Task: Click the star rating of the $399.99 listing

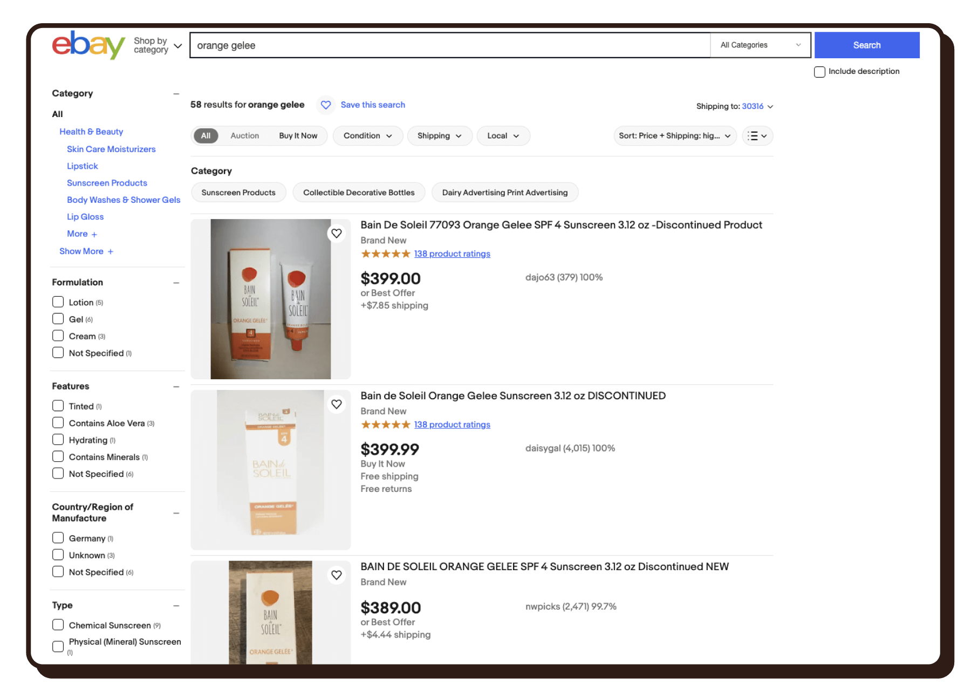Action: 386,425
